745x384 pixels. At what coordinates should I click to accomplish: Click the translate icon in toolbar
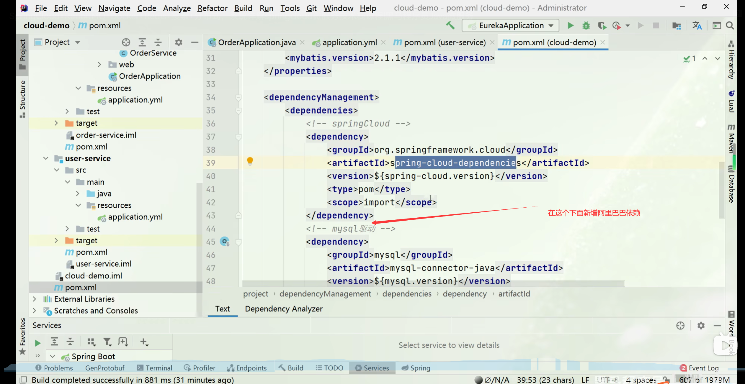(697, 26)
